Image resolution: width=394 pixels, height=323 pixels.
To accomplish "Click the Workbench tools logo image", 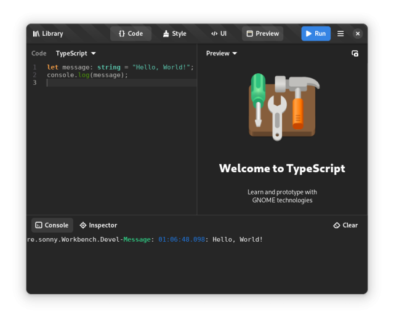I will [282, 106].
